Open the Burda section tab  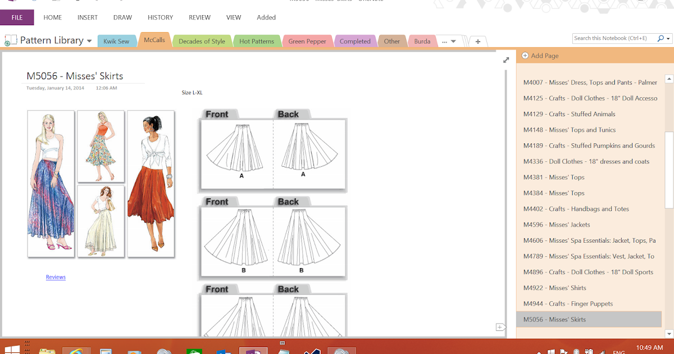[422, 40]
